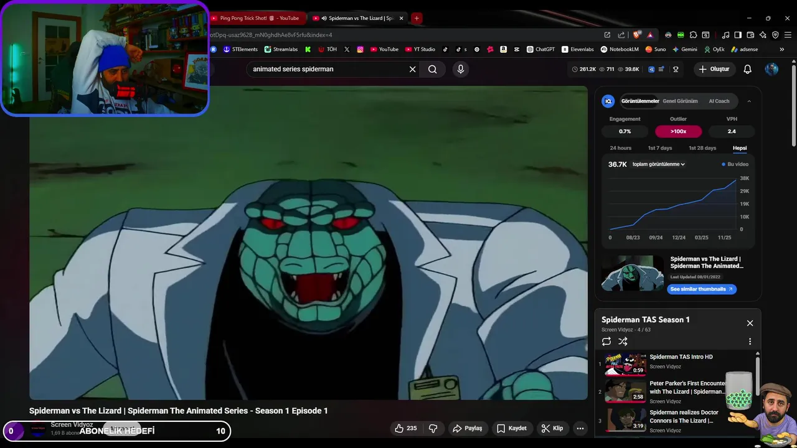Select the 1st 28 days range
797x448 pixels.
pos(702,148)
